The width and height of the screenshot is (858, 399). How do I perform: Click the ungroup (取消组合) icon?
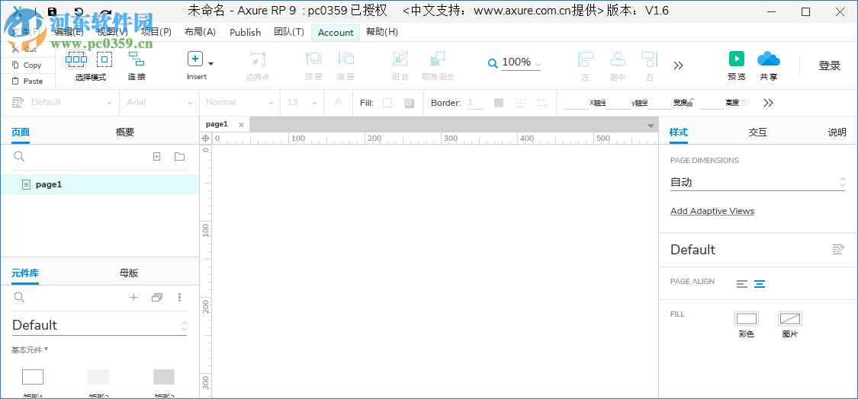pyautogui.click(x=438, y=59)
